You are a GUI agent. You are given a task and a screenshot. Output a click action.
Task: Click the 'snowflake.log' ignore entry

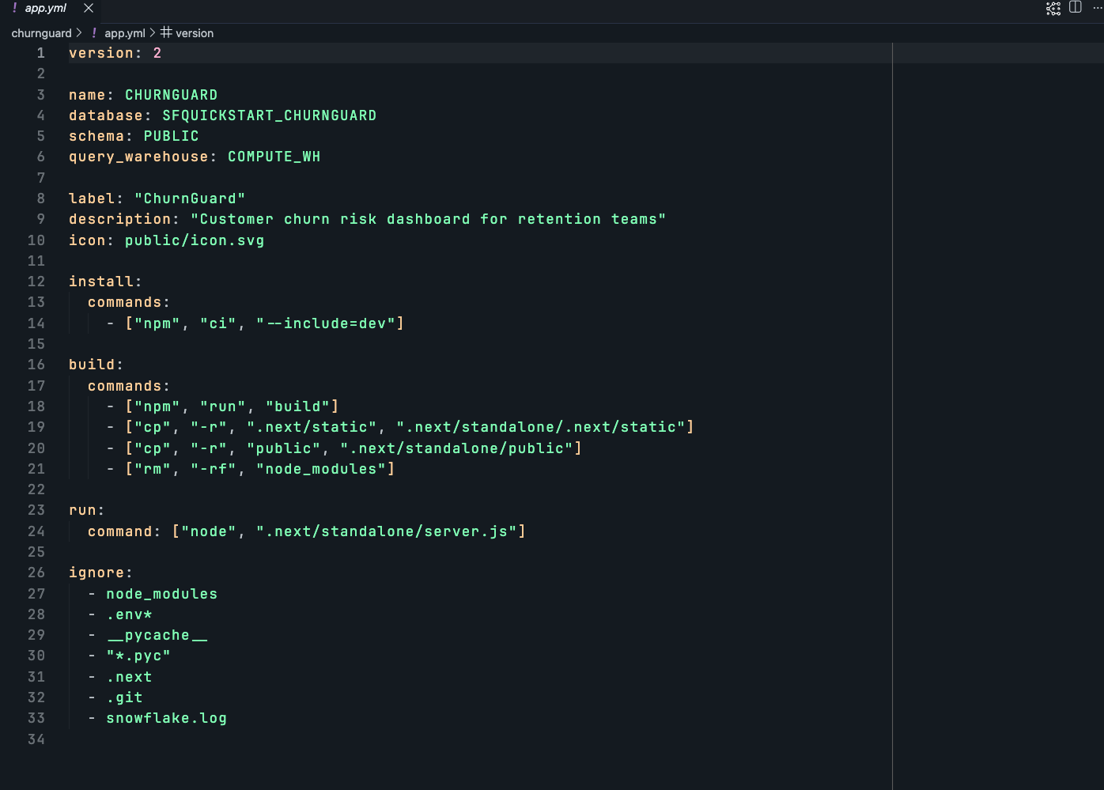(x=166, y=718)
